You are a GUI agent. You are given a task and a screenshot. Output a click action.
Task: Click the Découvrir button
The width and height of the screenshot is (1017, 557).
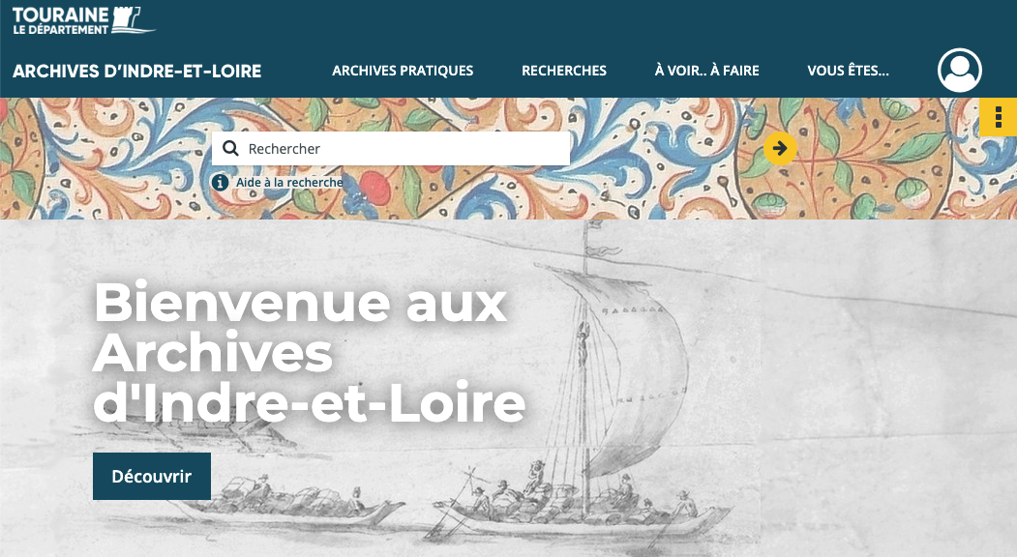[152, 476]
